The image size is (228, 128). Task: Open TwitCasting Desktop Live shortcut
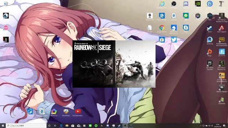[x=173, y=28]
